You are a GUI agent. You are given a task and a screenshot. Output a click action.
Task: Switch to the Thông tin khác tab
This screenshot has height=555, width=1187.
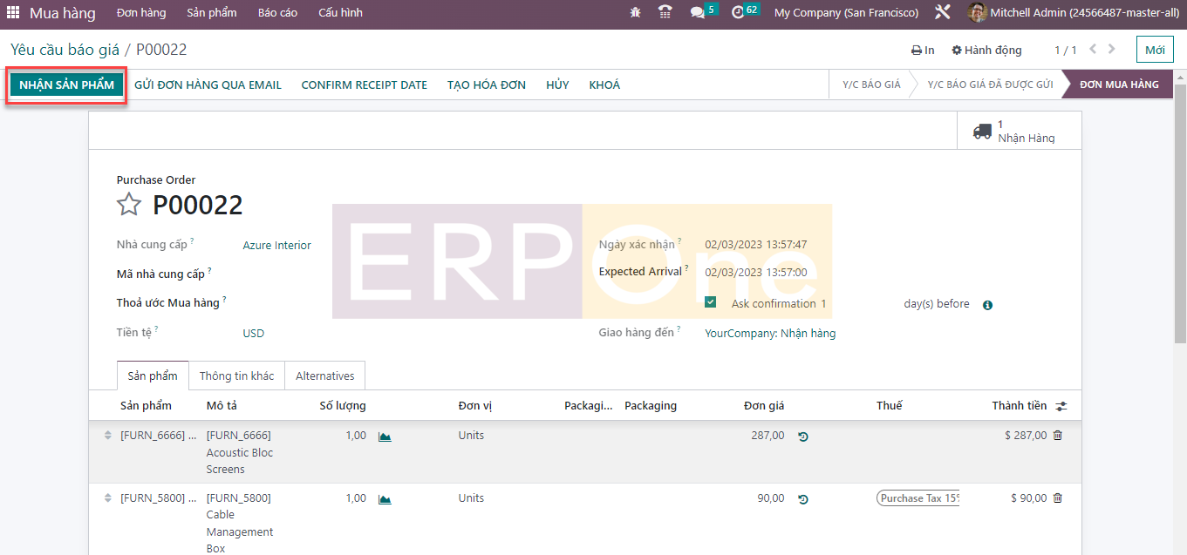coord(236,376)
